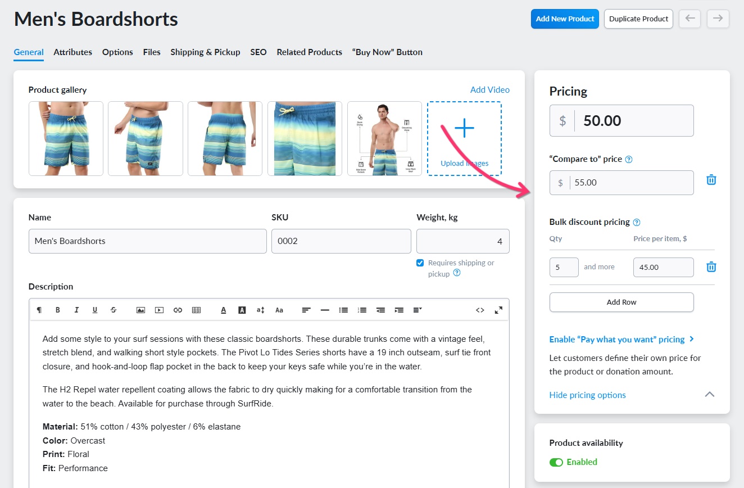The height and width of the screenshot is (488, 744).
Task: Create an unordered bullet list
Action: pyautogui.click(x=343, y=310)
